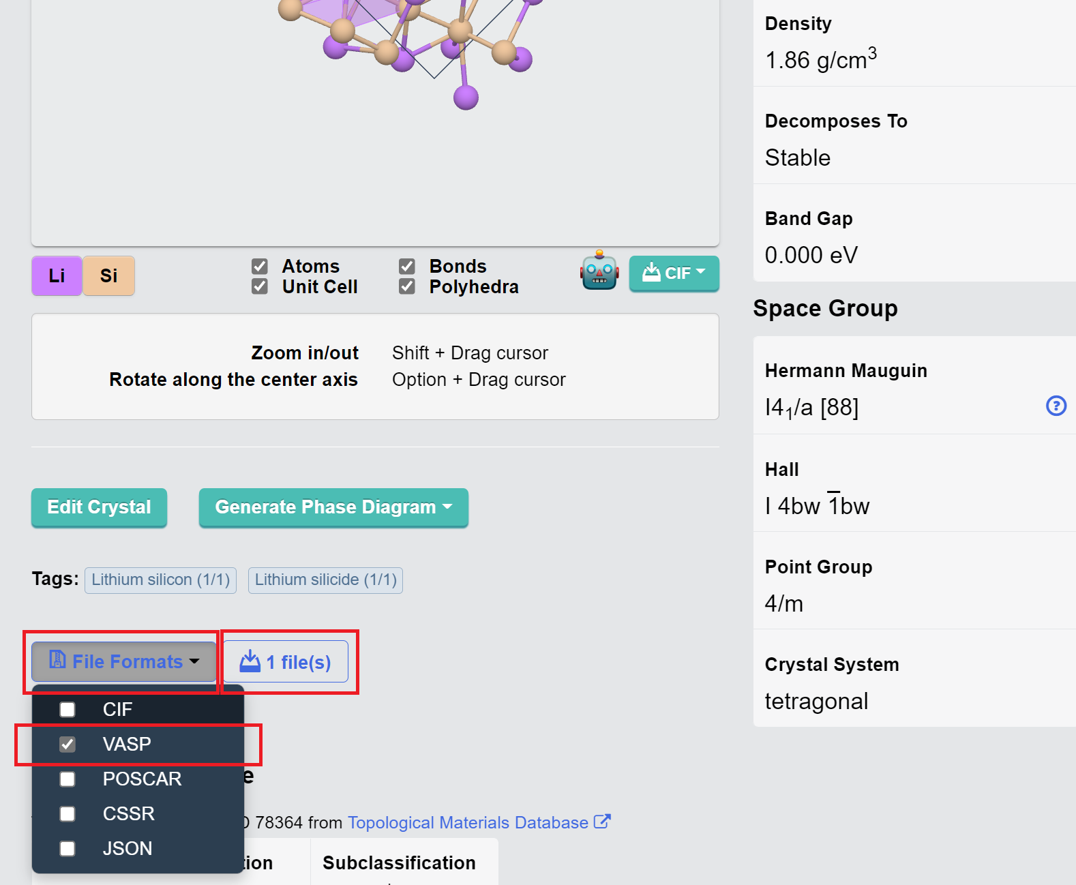1076x885 pixels.
Task: Expand the Generate Phase Diagram dropdown
Action: pos(333,507)
